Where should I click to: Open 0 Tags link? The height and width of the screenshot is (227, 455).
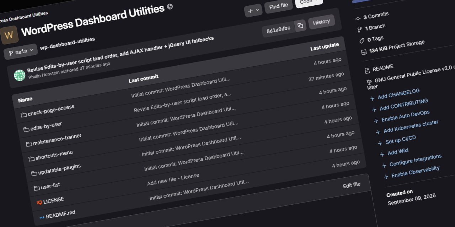[375, 39]
